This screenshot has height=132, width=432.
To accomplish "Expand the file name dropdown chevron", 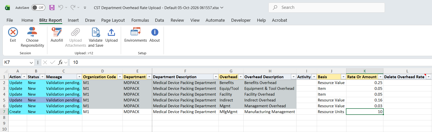I will pos(222,8).
